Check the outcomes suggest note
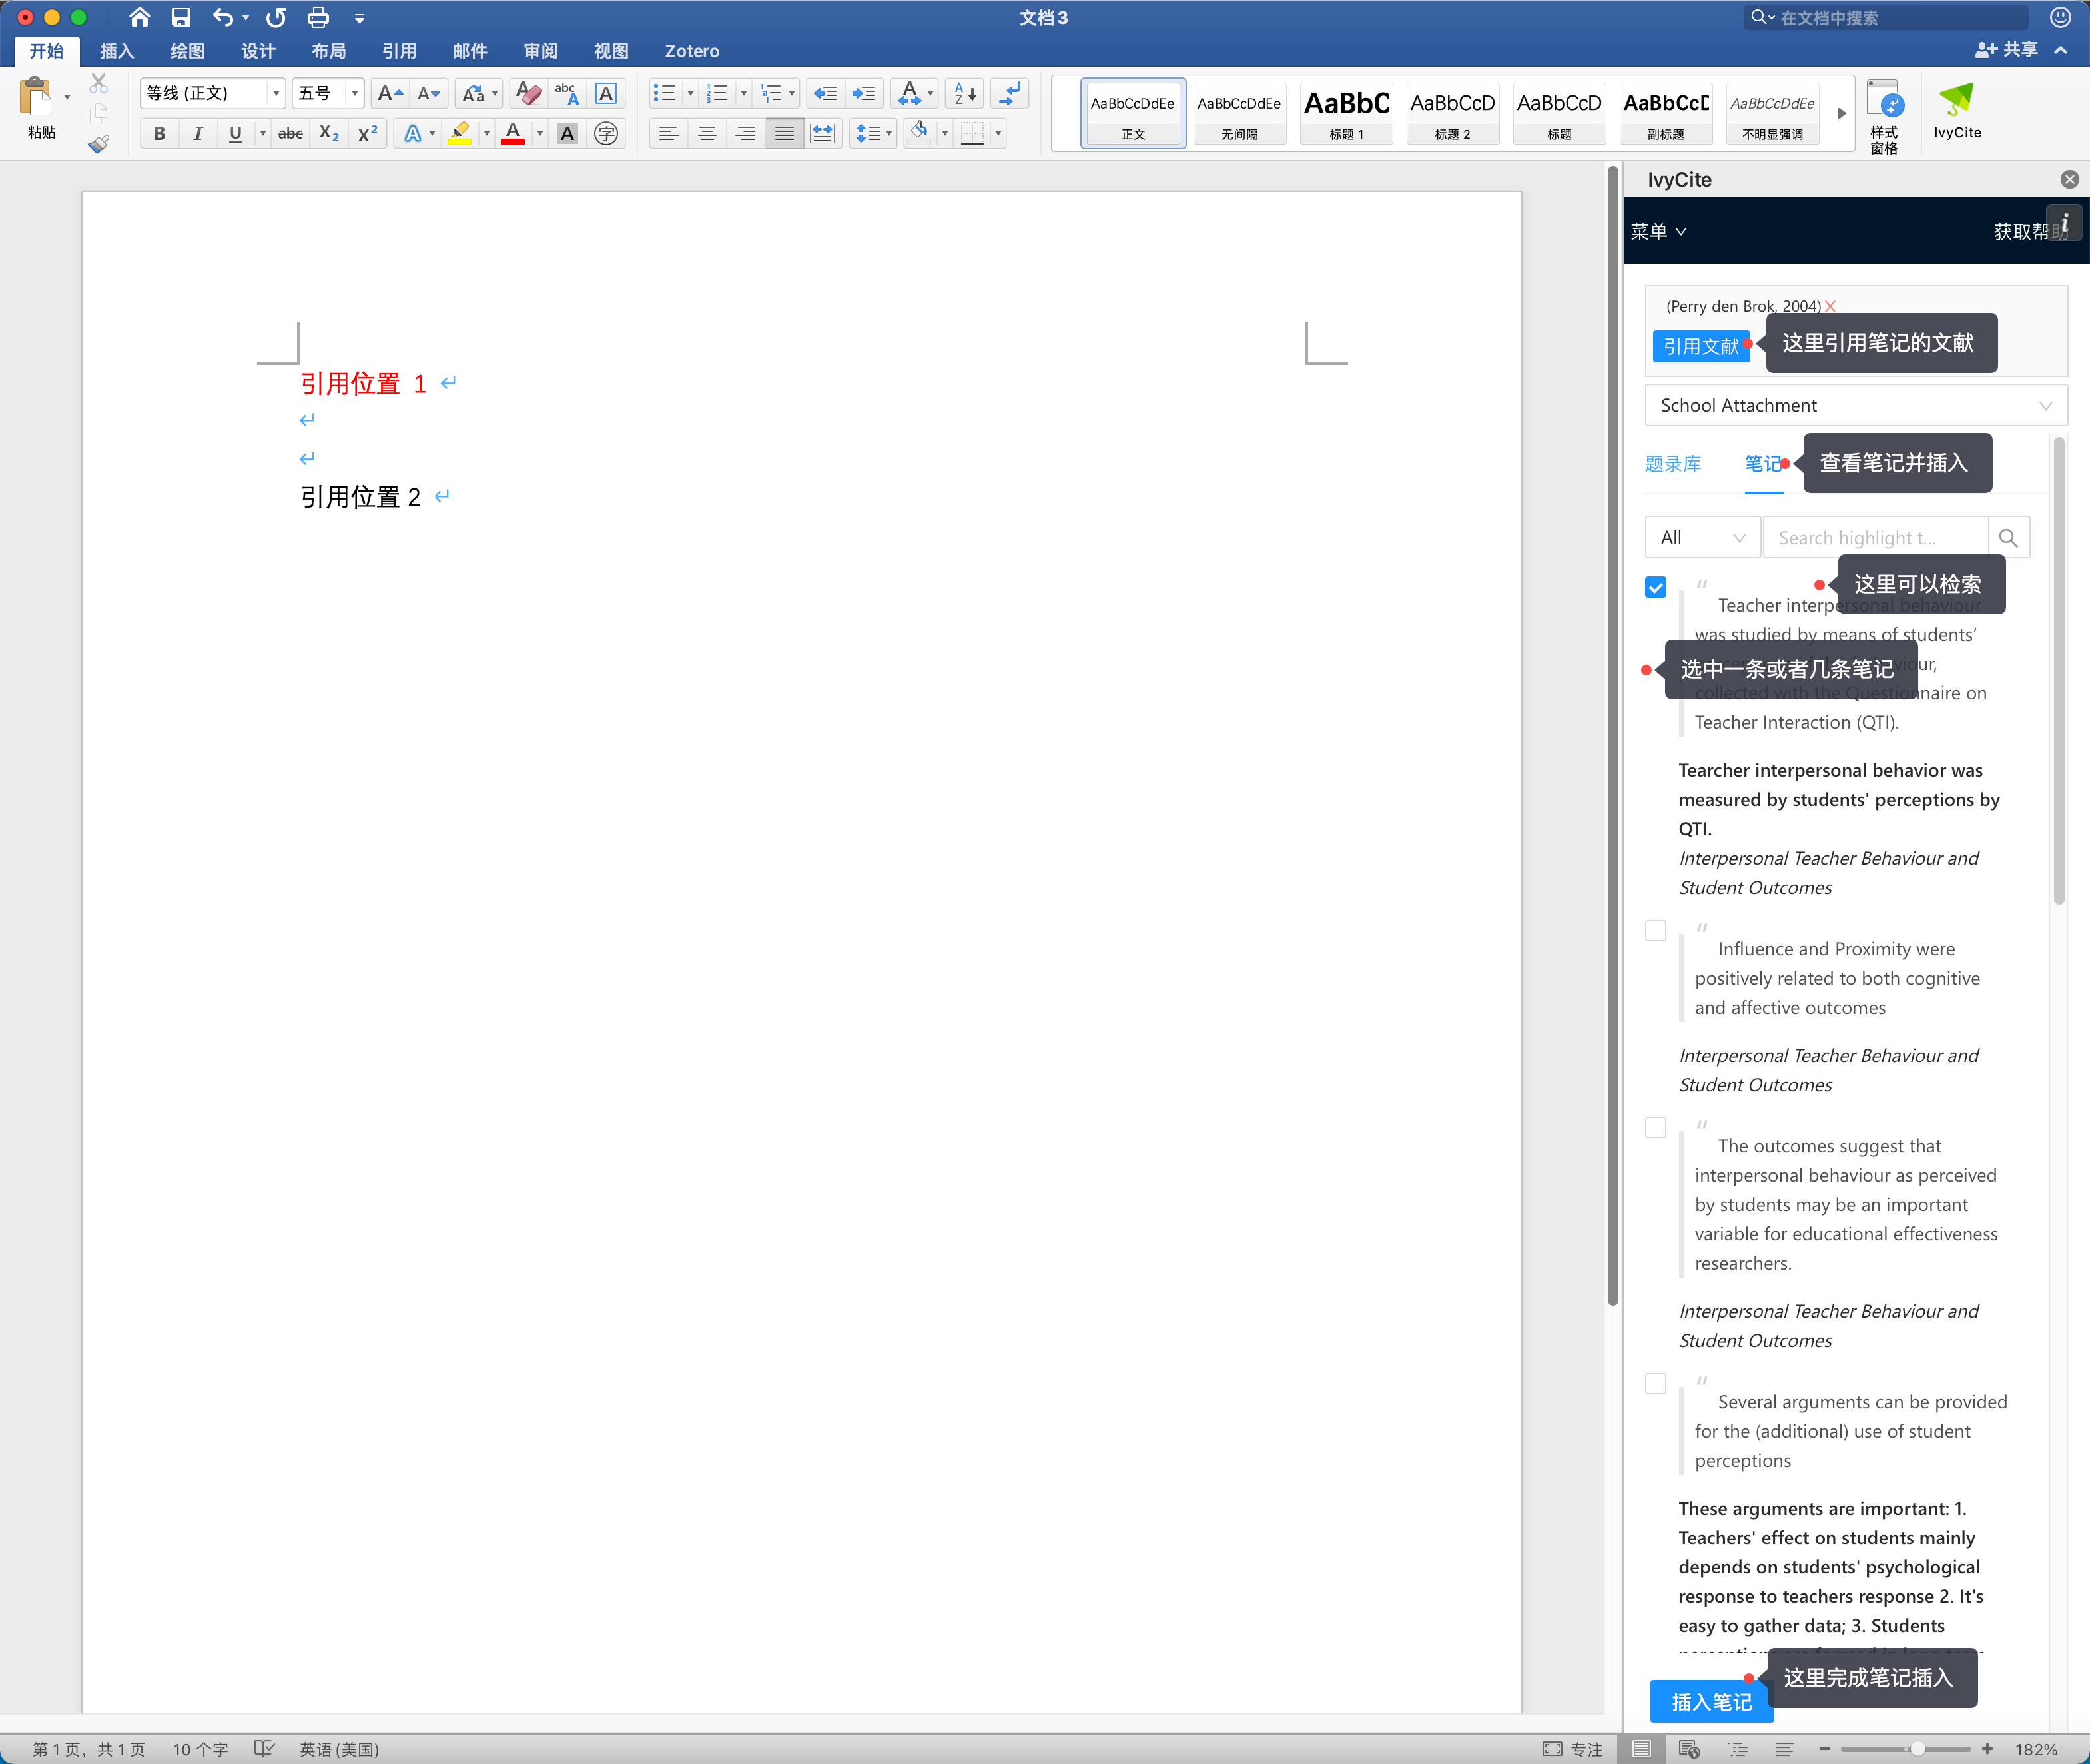The height and width of the screenshot is (1764, 2090). click(1655, 1128)
